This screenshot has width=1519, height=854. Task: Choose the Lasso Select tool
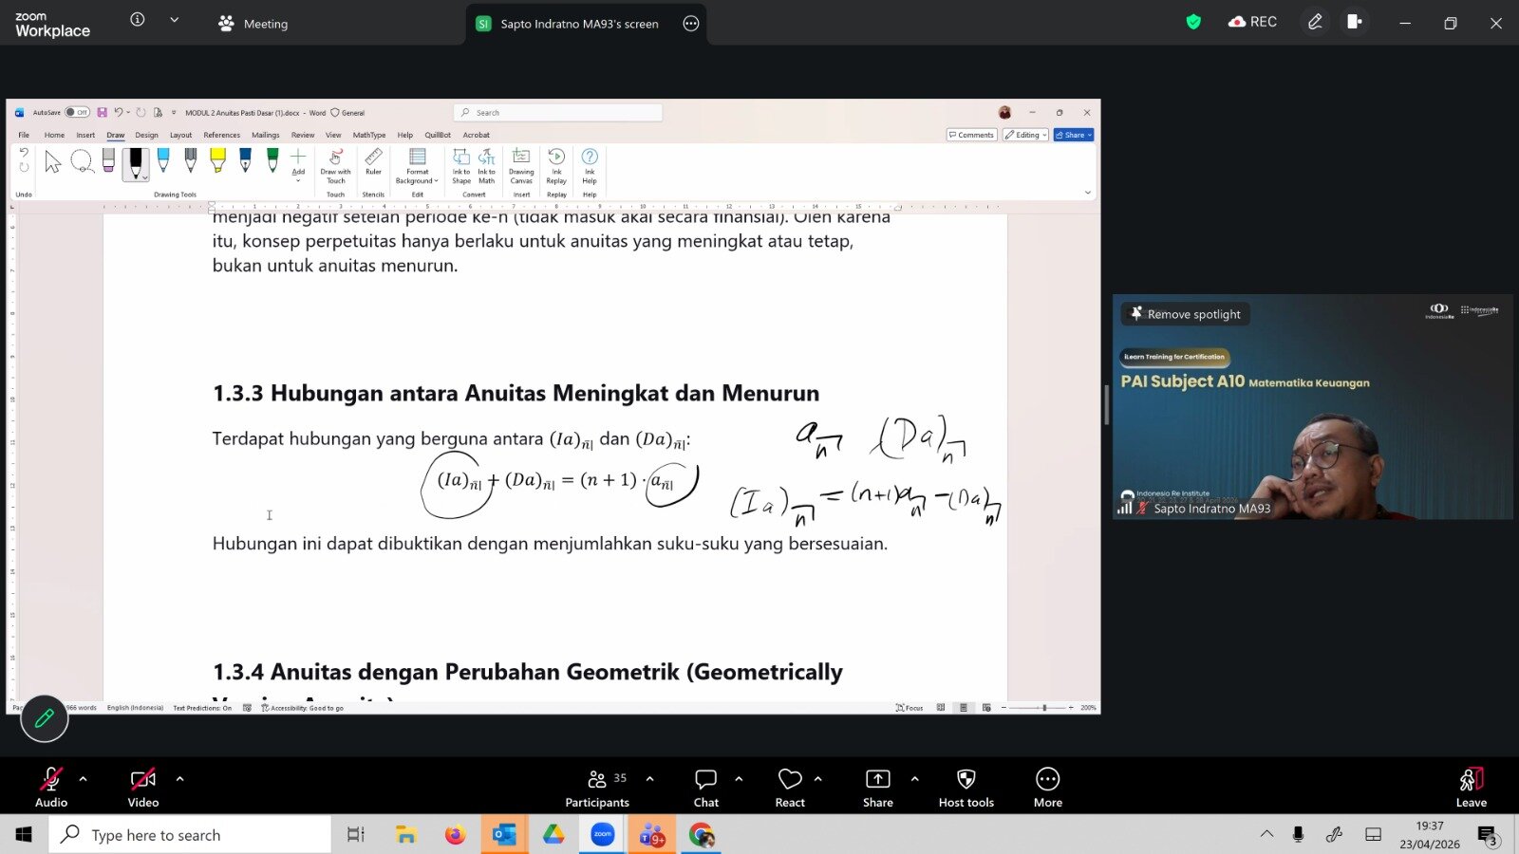[x=82, y=162]
